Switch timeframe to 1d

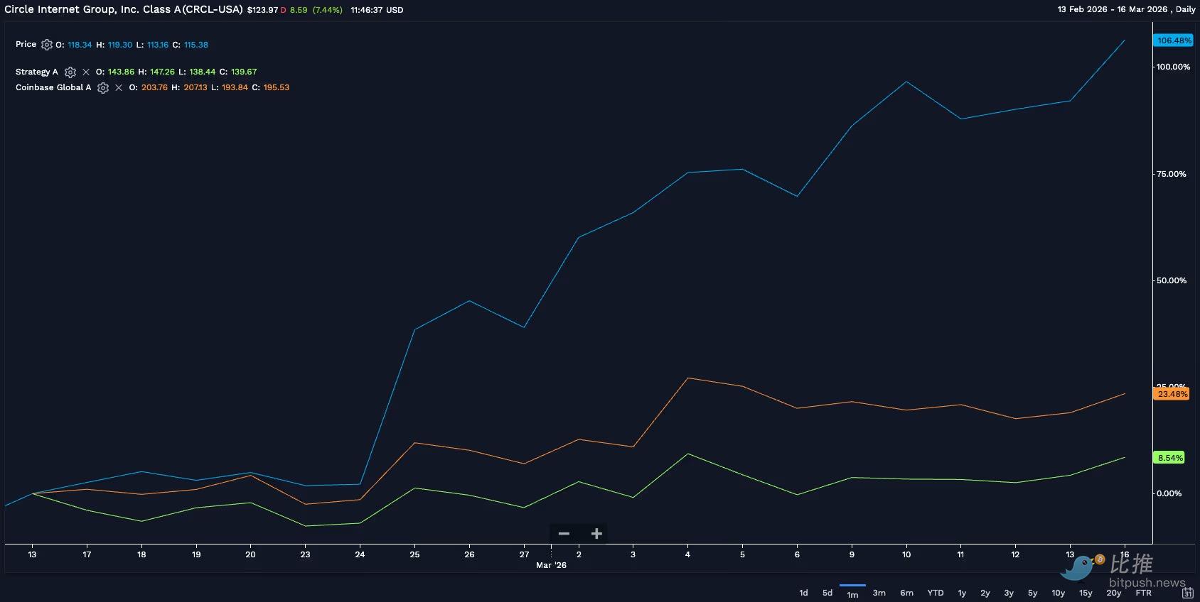[803, 593]
